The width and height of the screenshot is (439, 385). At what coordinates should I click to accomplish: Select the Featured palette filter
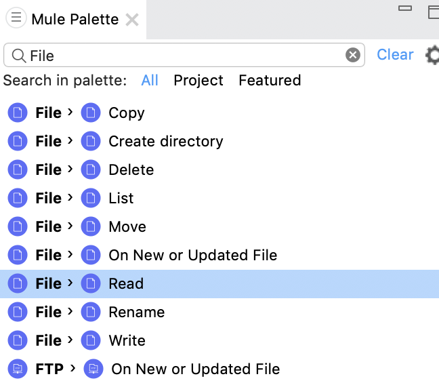click(270, 81)
